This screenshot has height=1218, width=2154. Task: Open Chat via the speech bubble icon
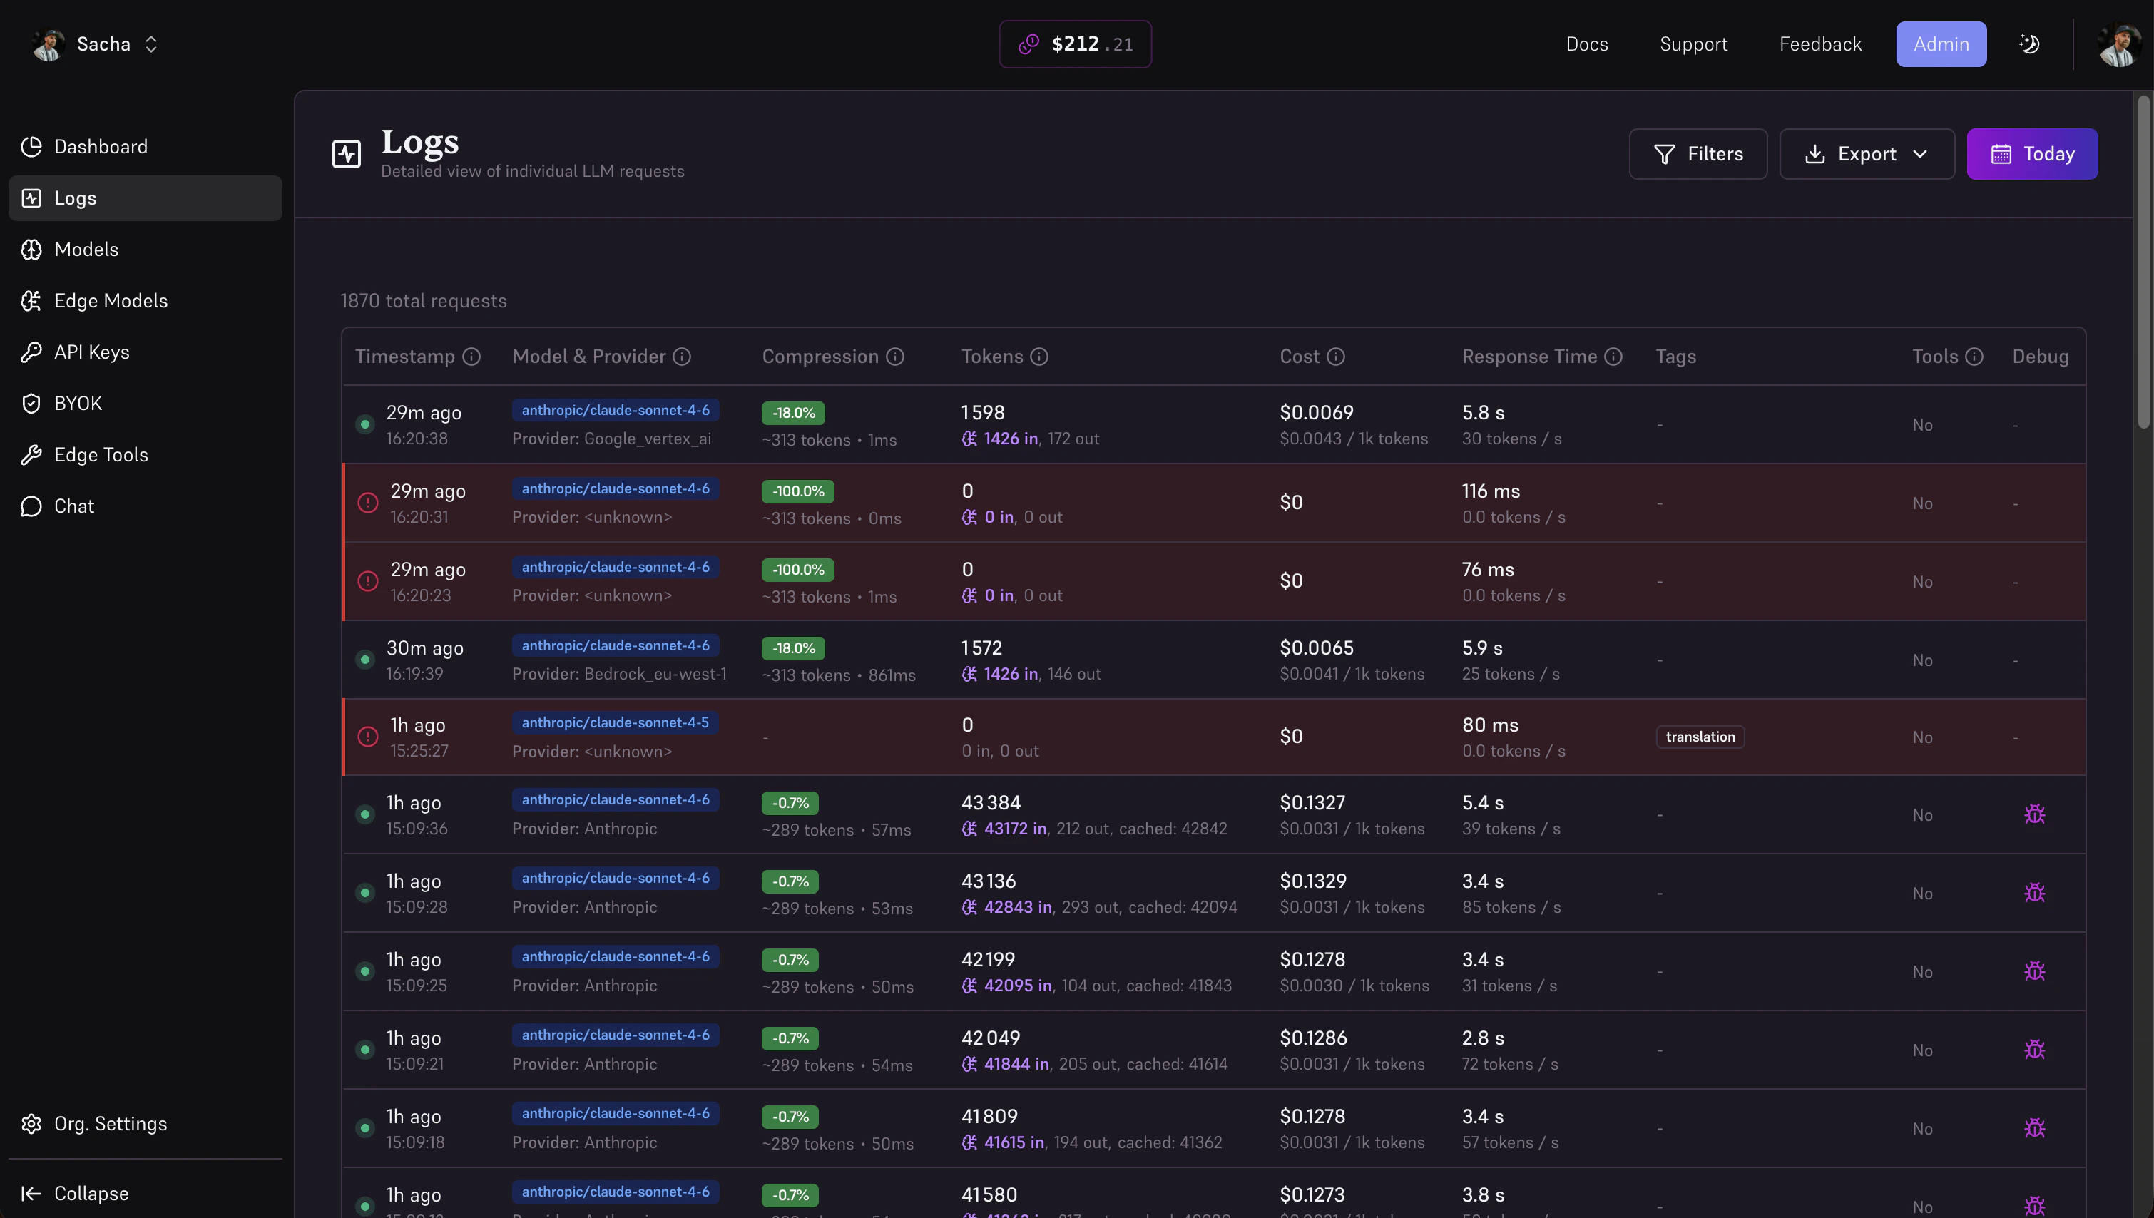point(31,506)
